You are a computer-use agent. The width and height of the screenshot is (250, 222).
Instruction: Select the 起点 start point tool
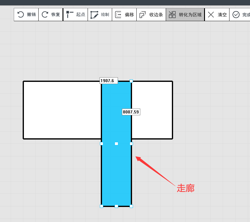(76, 14)
